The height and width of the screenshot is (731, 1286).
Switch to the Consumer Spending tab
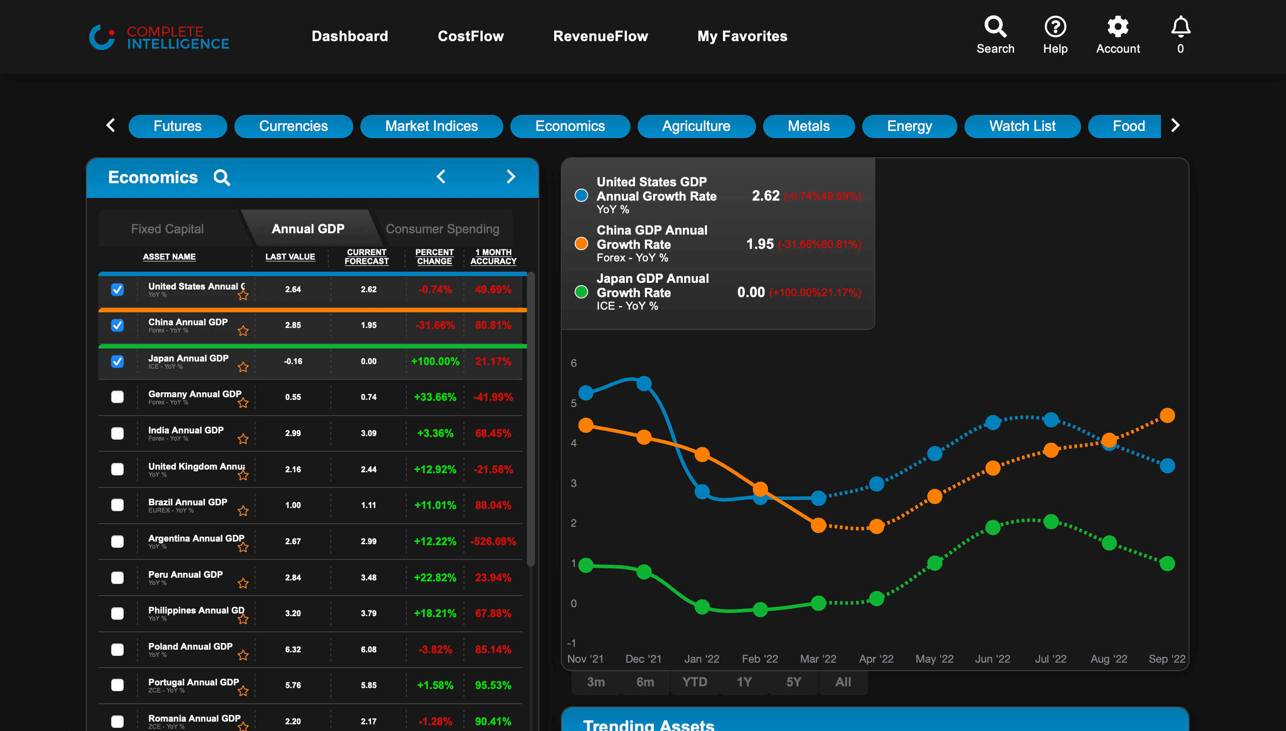442,229
